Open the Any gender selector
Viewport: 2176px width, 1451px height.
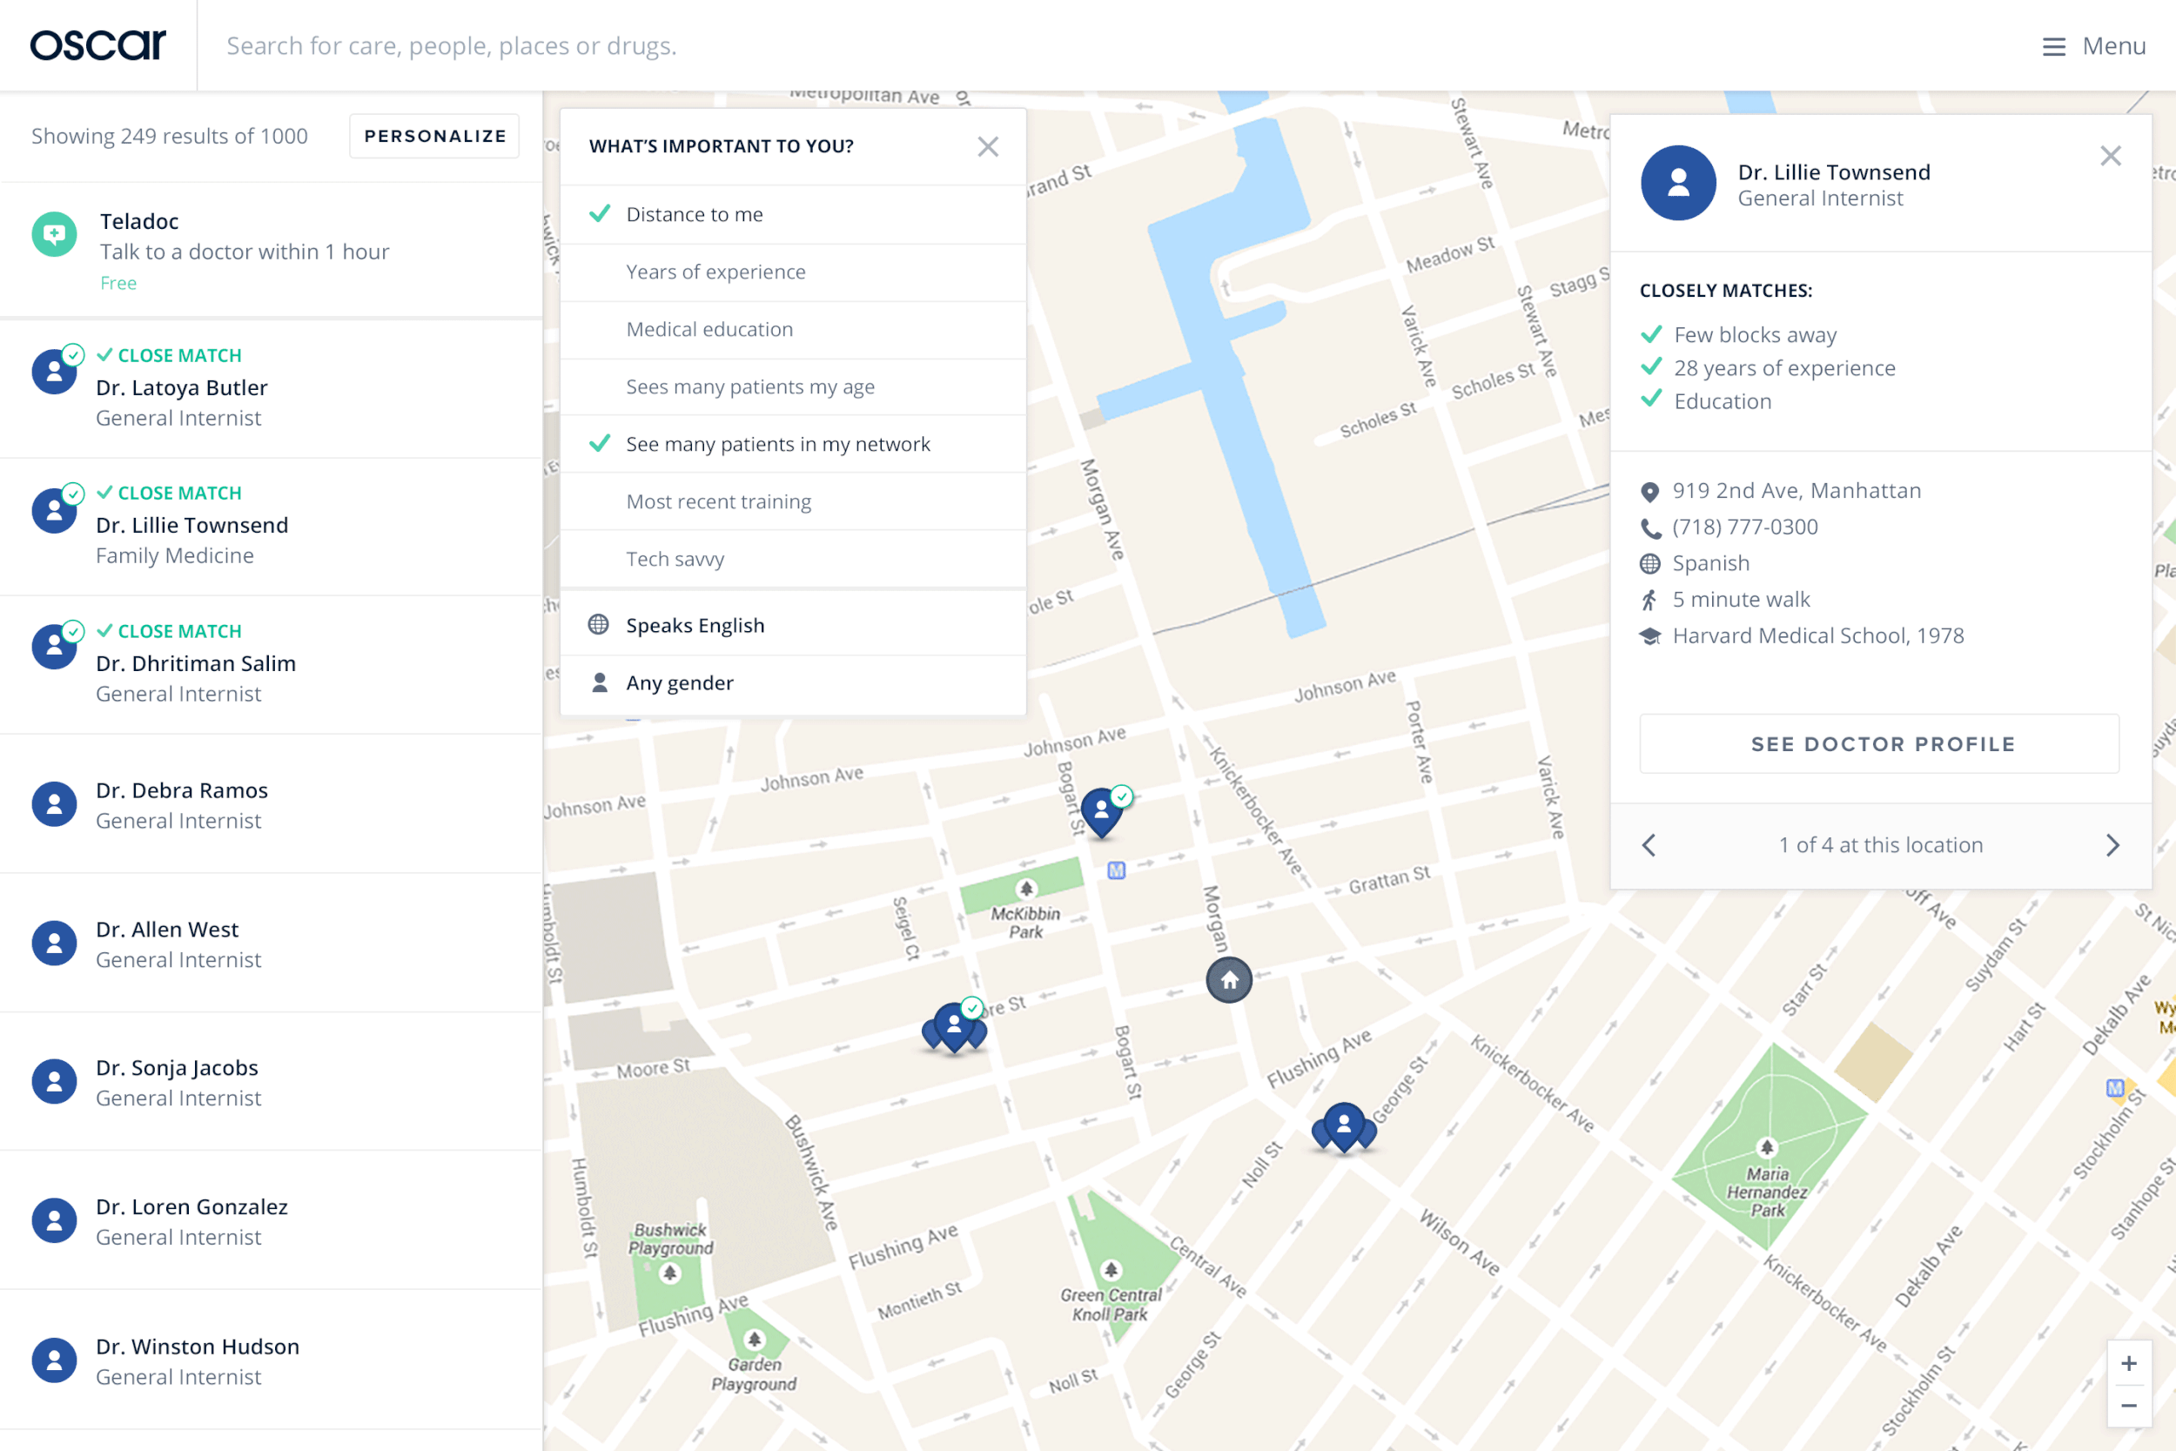679,683
